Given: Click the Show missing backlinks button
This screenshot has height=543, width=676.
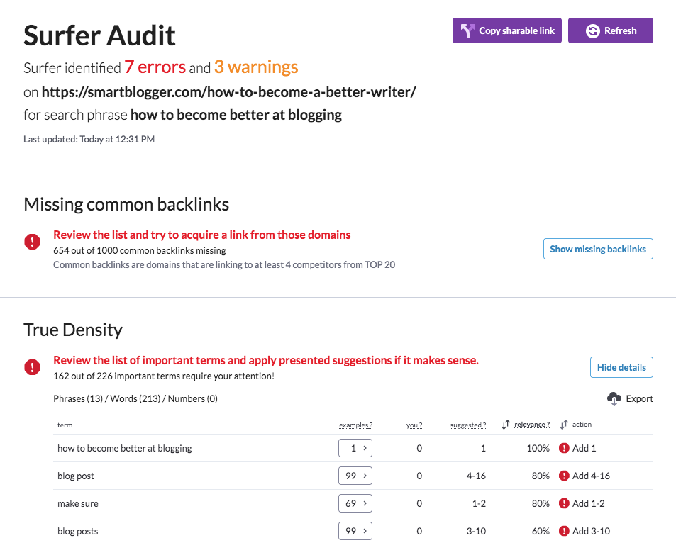Looking at the screenshot, I should (x=597, y=249).
